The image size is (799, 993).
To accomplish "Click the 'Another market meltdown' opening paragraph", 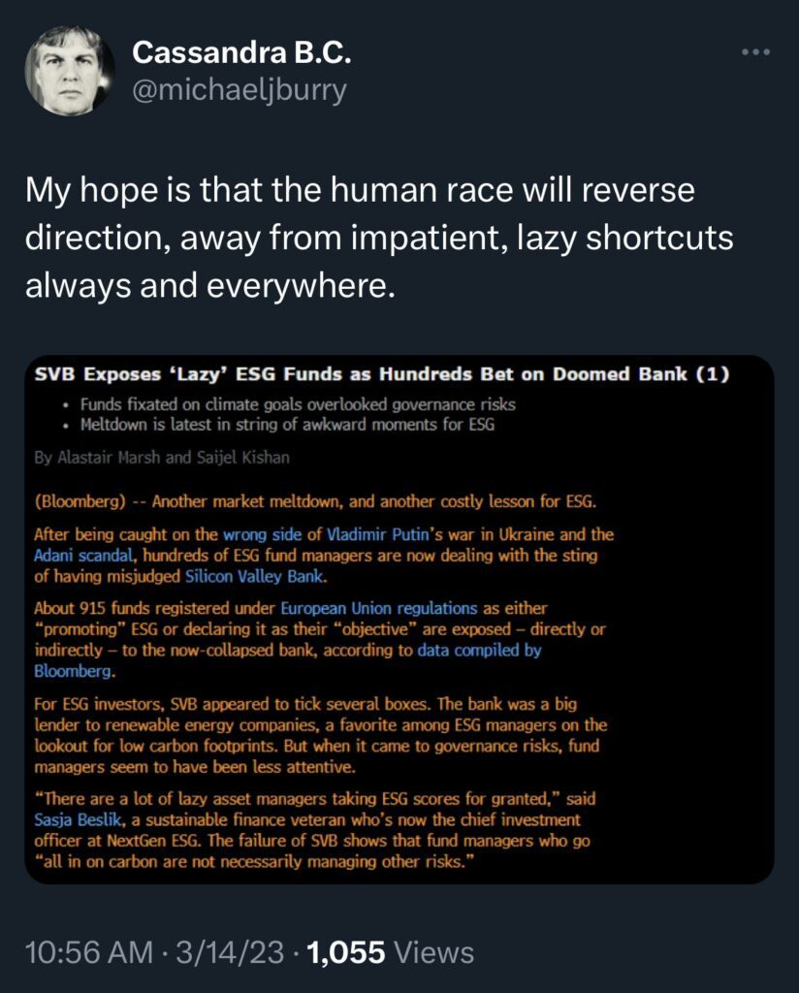I will pos(314,500).
